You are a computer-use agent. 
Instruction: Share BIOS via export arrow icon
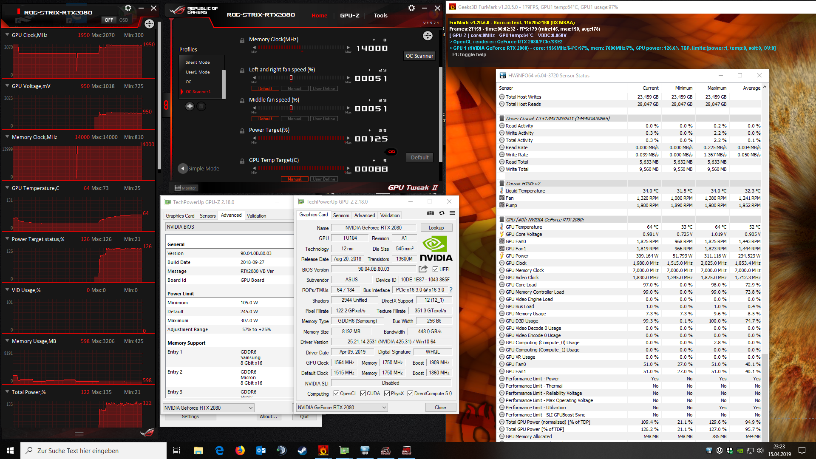pos(422,269)
